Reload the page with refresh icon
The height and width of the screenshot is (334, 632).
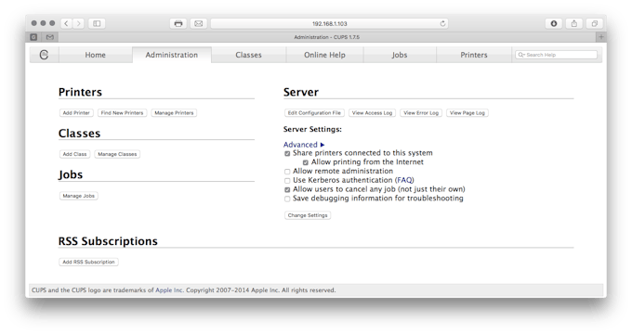point(442,23)
